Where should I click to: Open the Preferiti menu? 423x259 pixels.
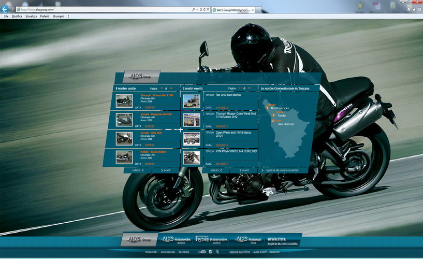tap(45, 16)
